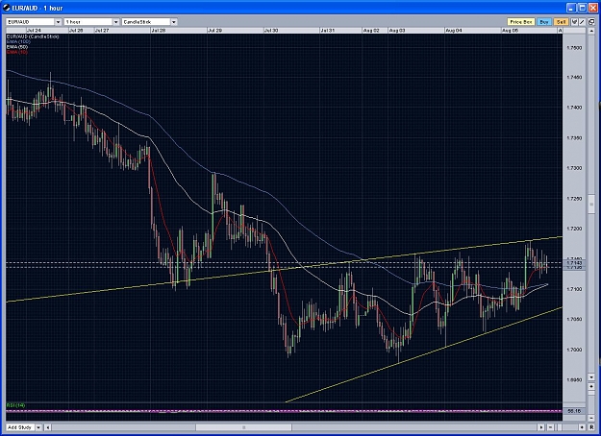
Task: Open the 1 hour timeframe dropdown
Action: (115, 22)
